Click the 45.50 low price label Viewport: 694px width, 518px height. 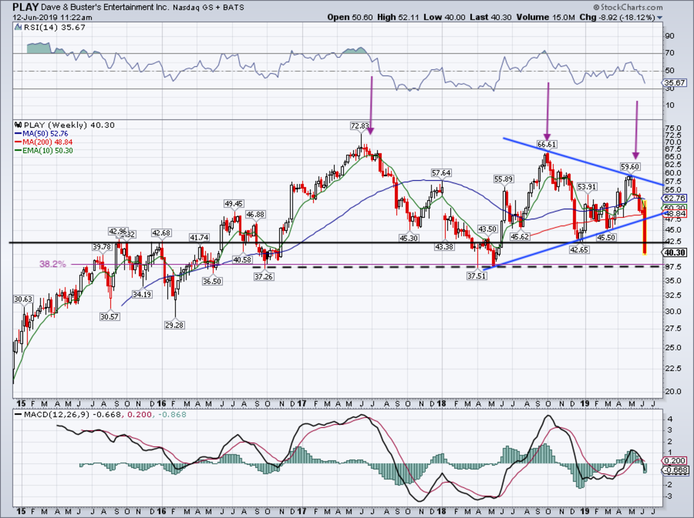tap(606, 237)
